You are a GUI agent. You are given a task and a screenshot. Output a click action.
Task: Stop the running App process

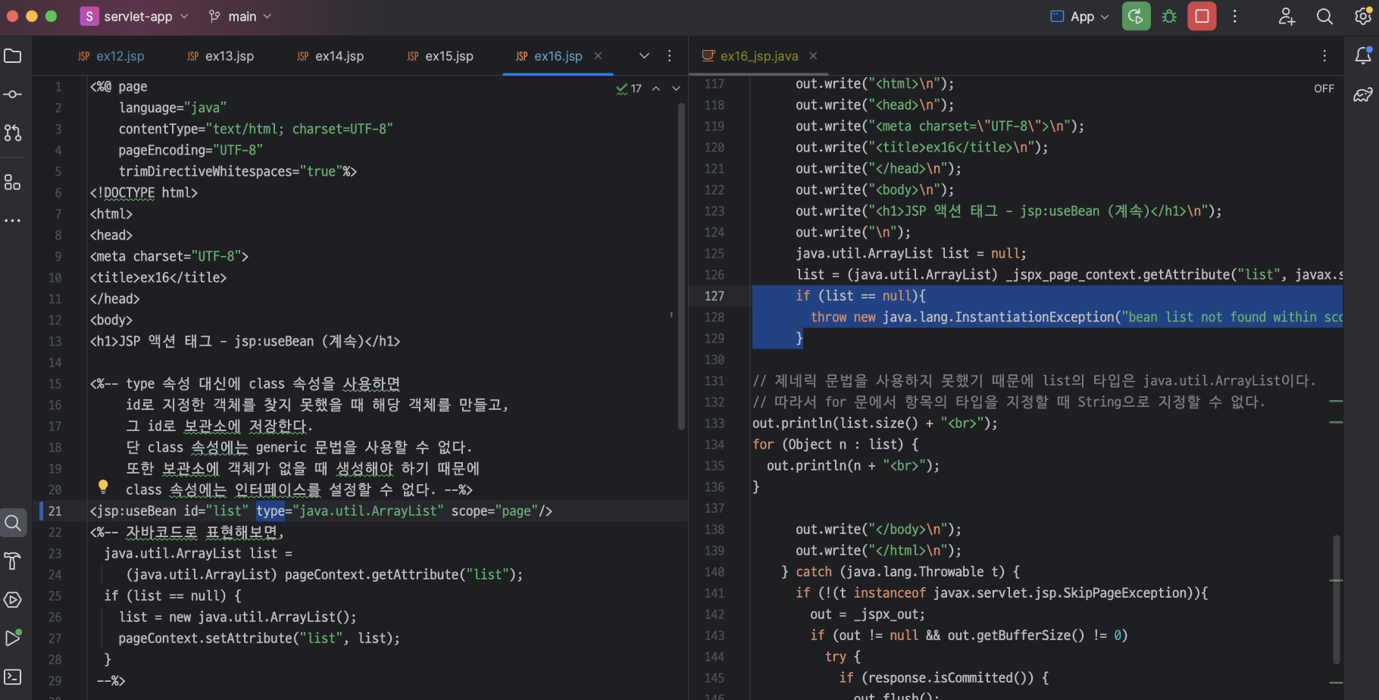pyautogui.click(x=1202, y=16)
